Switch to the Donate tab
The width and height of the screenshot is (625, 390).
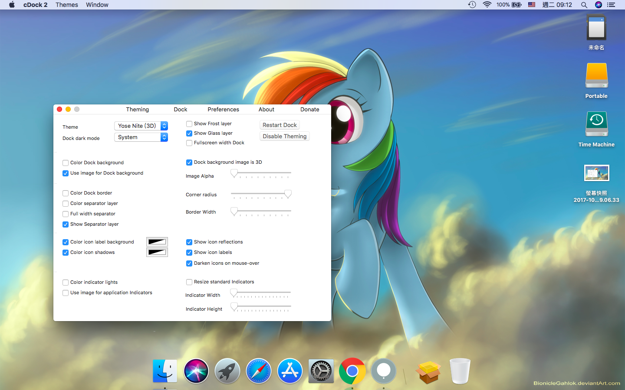pyautogui.click(x=310, y=110)
